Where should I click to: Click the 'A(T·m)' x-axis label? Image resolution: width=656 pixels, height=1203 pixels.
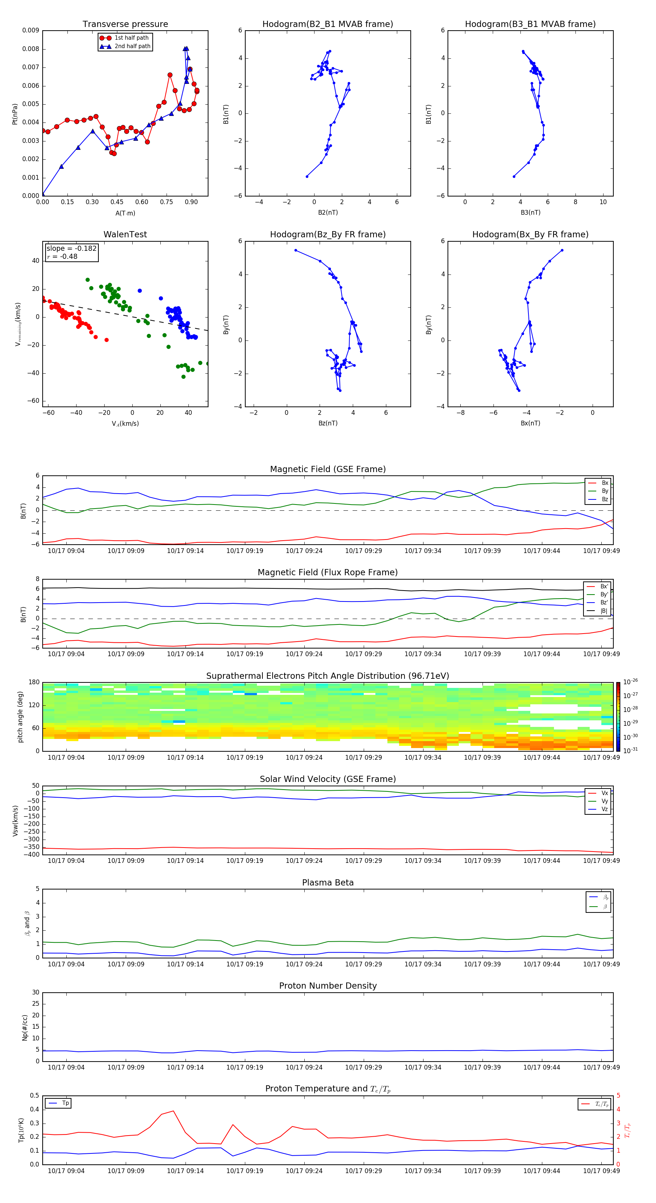point(125,213)
